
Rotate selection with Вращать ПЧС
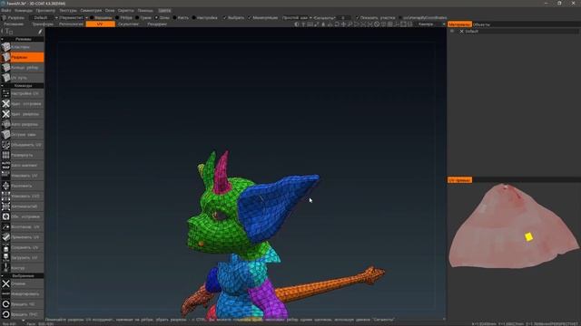pos(22,314)
